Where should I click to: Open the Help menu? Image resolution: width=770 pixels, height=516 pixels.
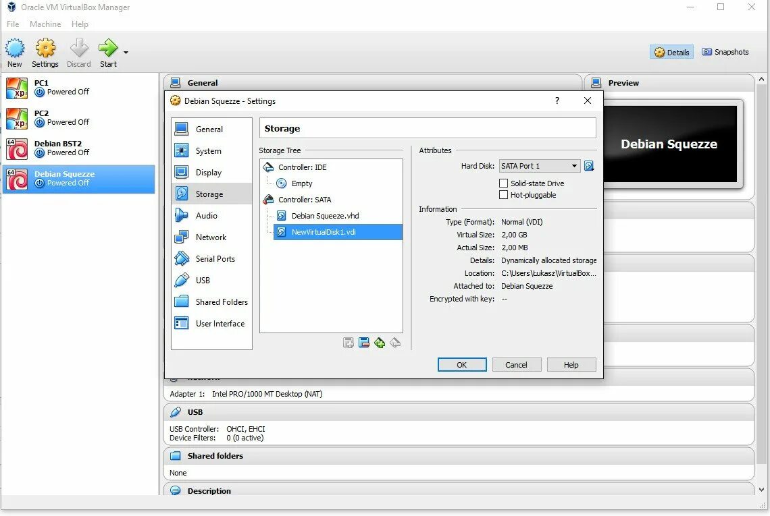(80, 24)
